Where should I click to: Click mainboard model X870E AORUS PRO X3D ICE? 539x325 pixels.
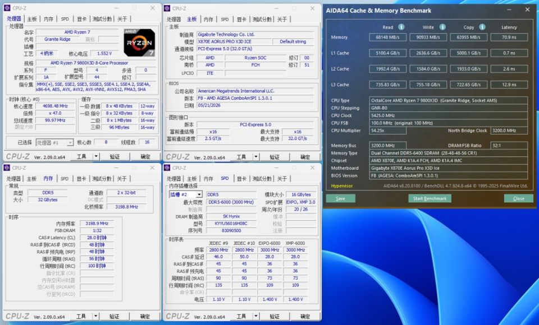(234, 41)
